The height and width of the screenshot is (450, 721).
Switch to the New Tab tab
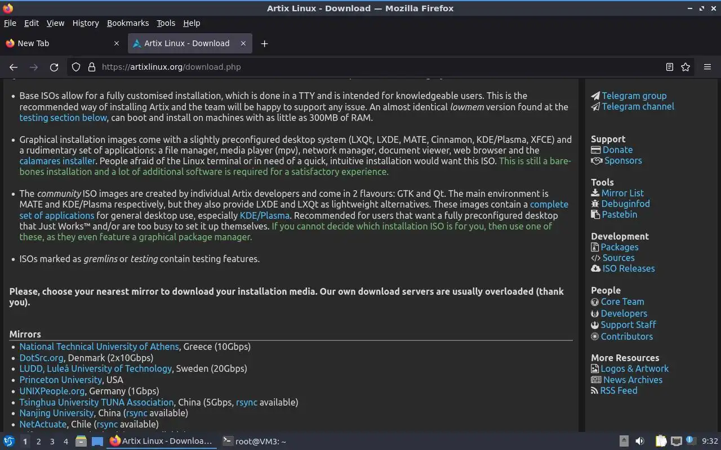[63, 43]
